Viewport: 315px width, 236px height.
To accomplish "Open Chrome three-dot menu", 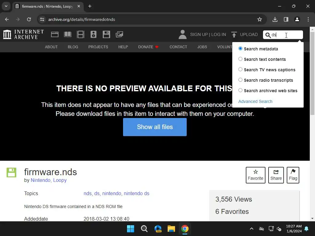I will point(308,19).
